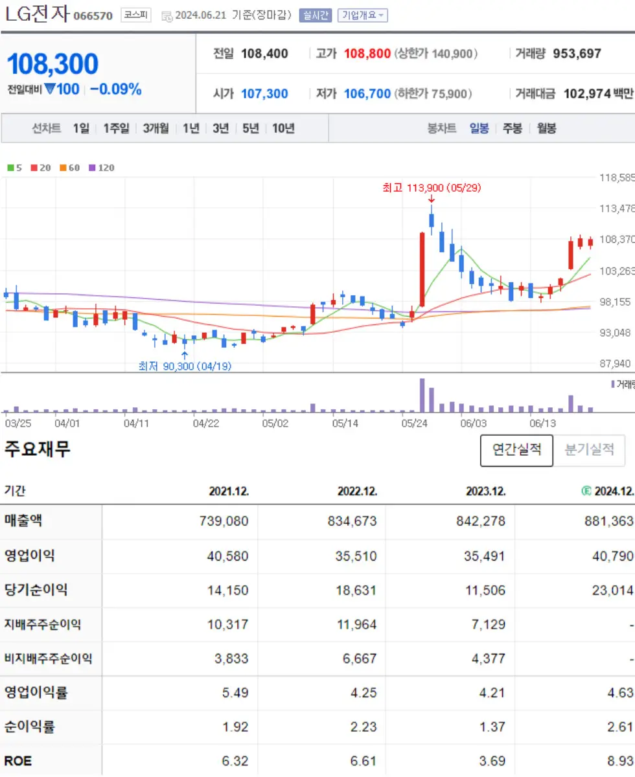Click the 지배주주순이익 row label

43,625
